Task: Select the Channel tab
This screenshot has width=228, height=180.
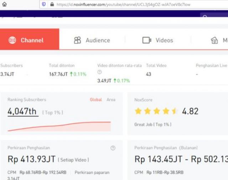Action: point(30,39)
